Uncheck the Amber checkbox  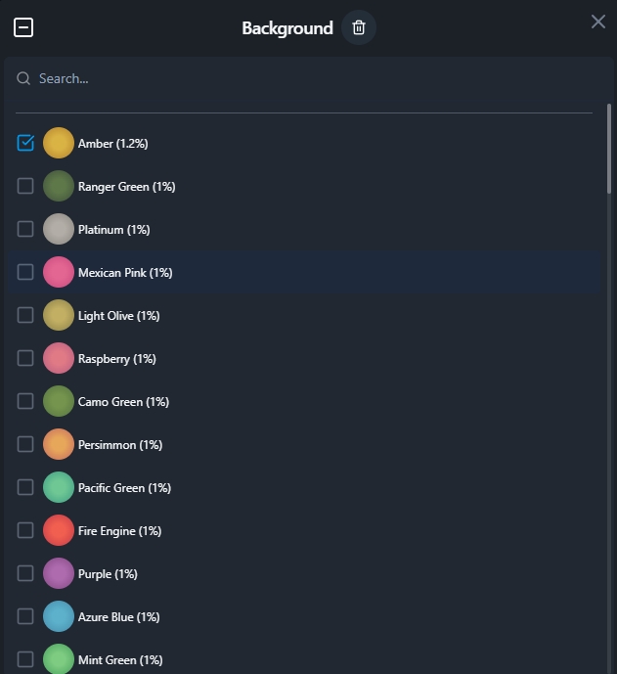click(x=25, y=143)
